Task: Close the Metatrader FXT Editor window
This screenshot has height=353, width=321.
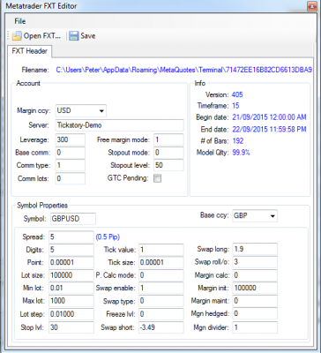Action: (x=311, y=6)
